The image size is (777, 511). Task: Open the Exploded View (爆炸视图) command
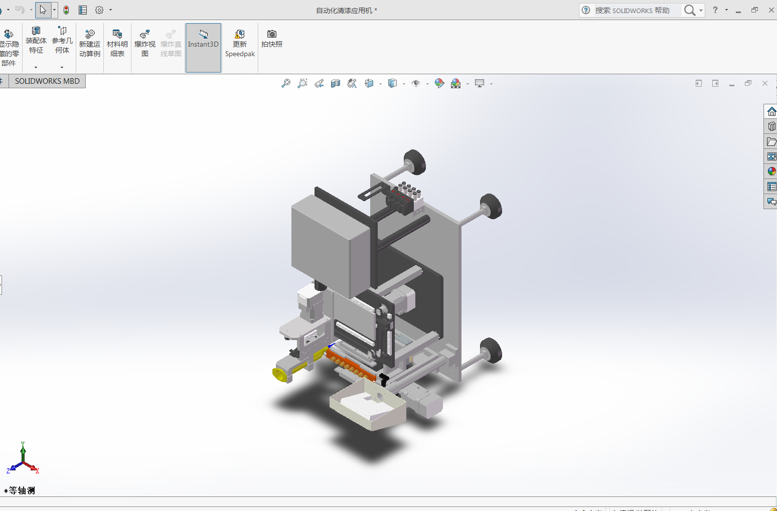point(144,44)
